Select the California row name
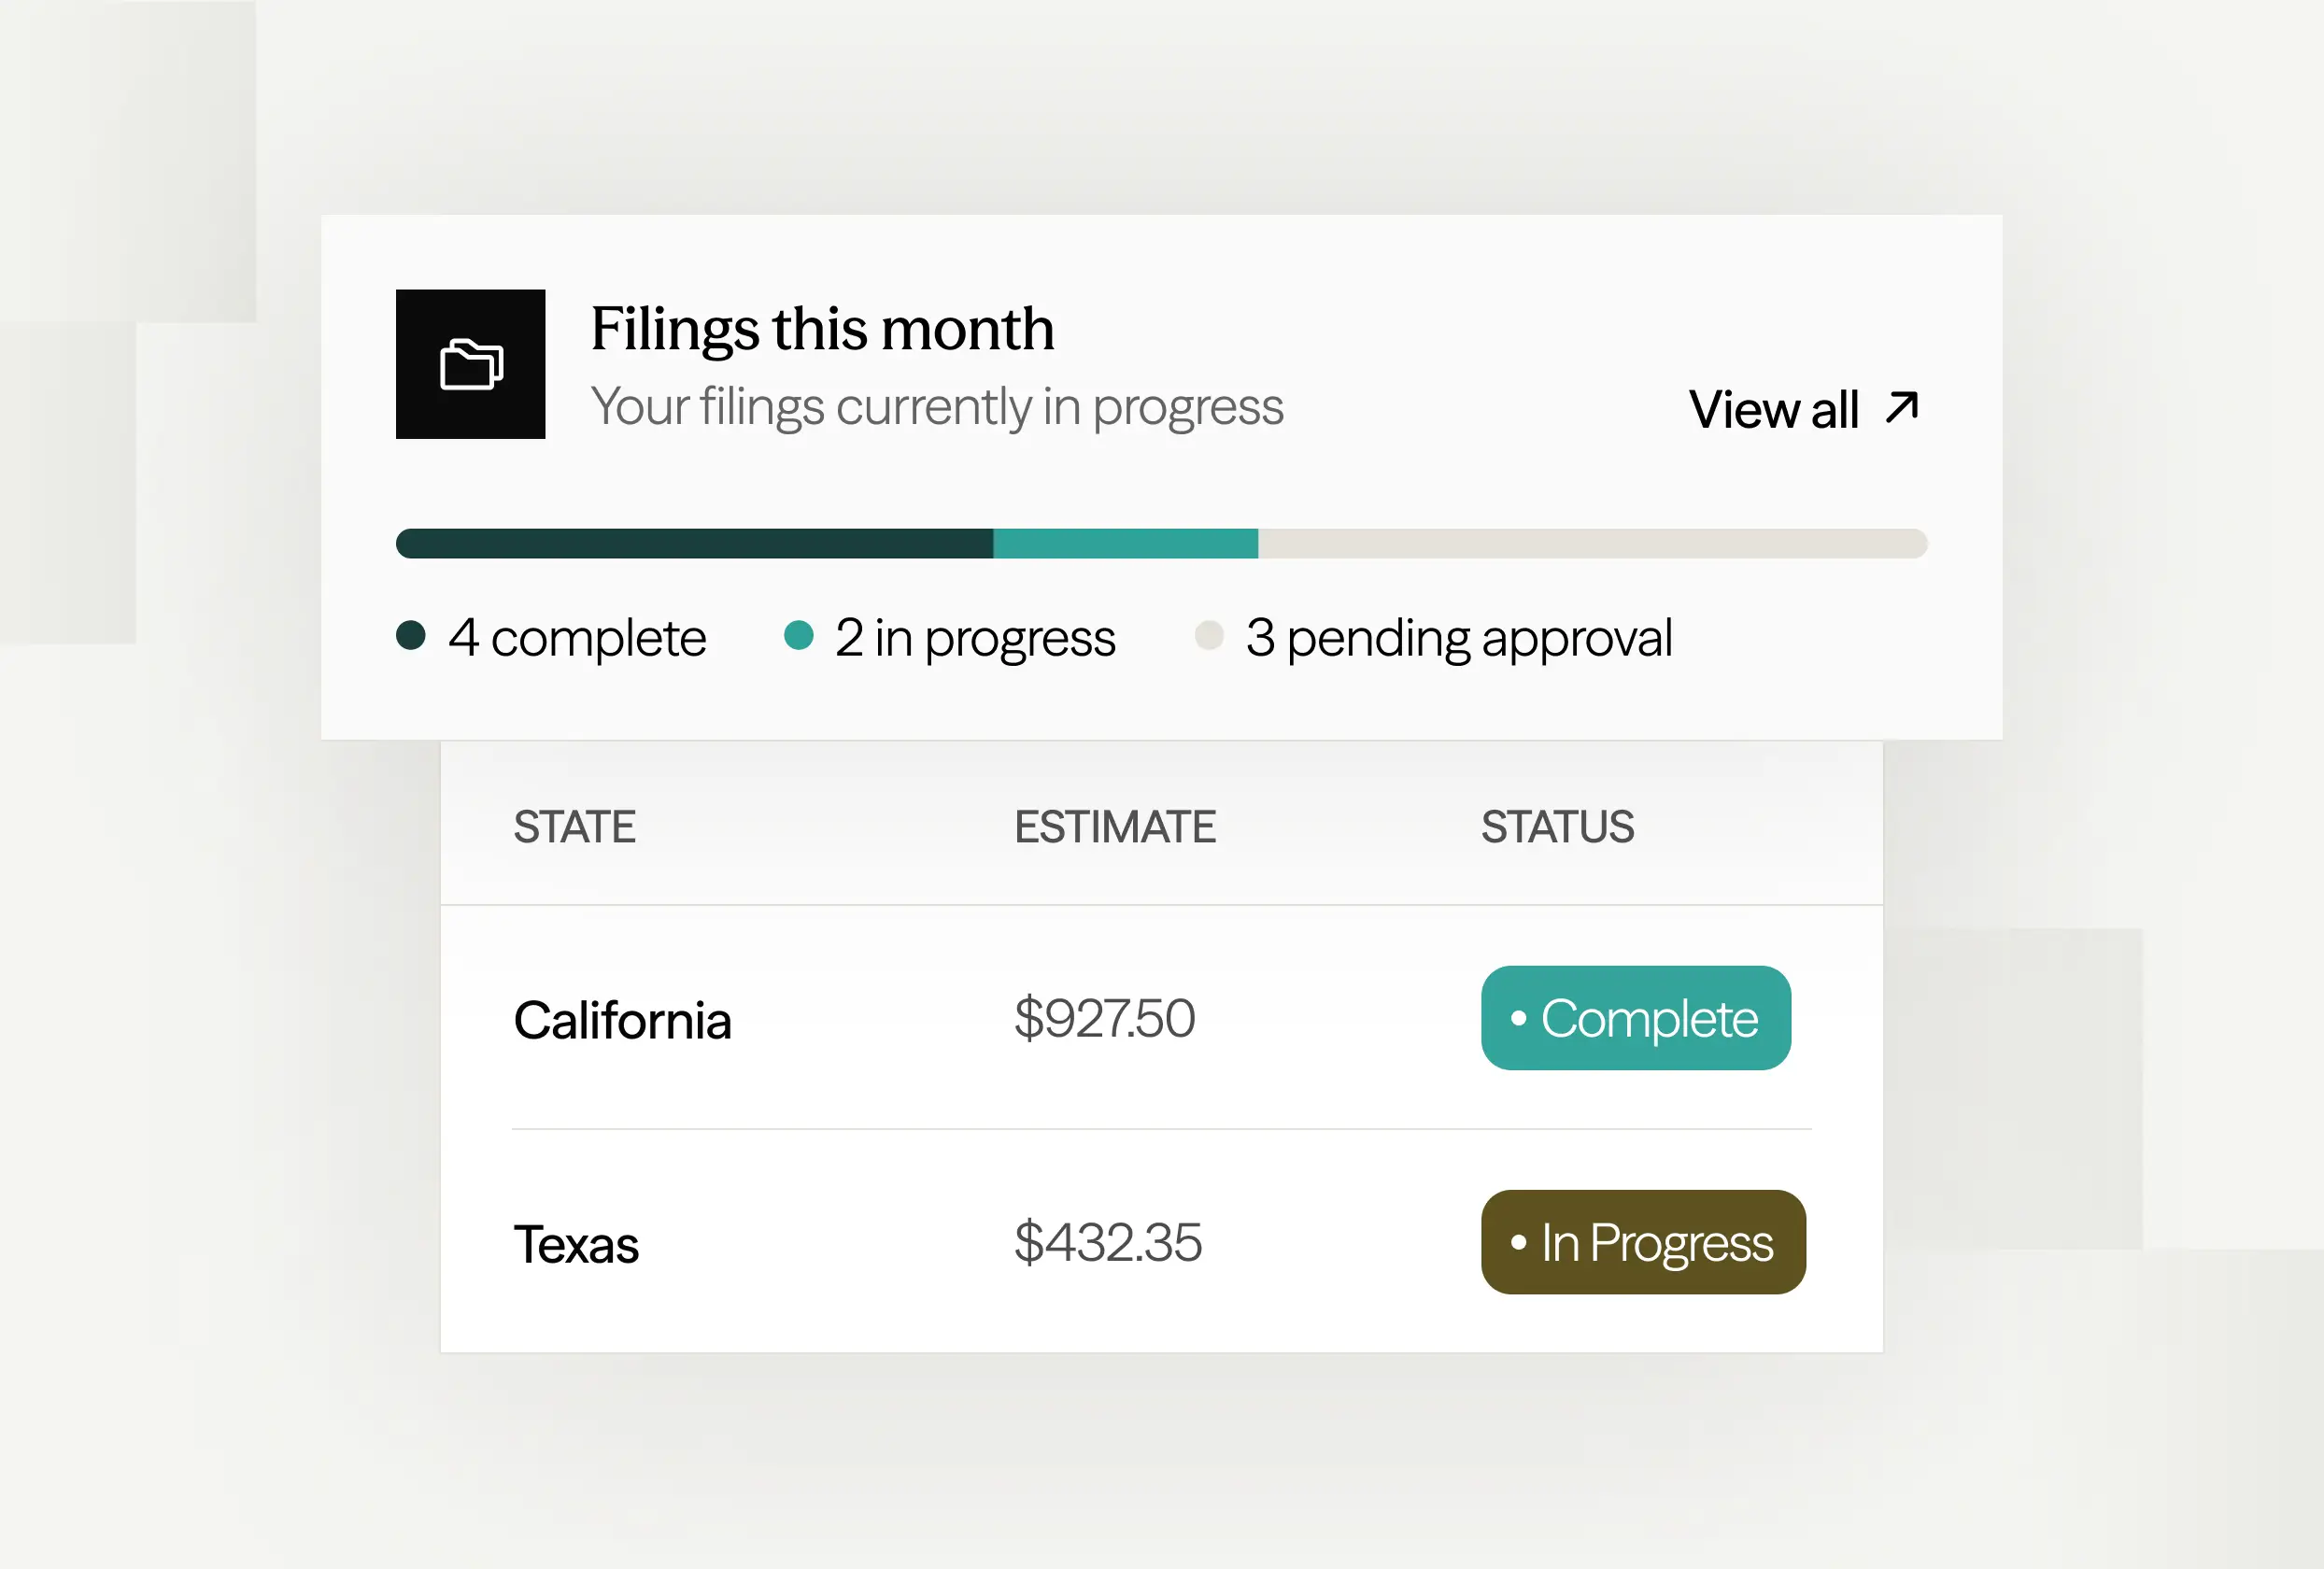2324x1569 pixels. [622, 1020]
